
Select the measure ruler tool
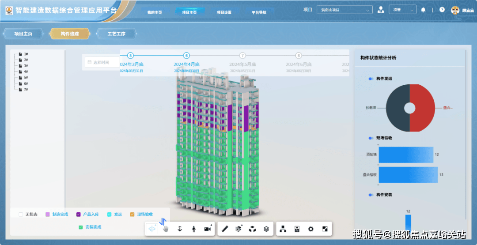225,229
